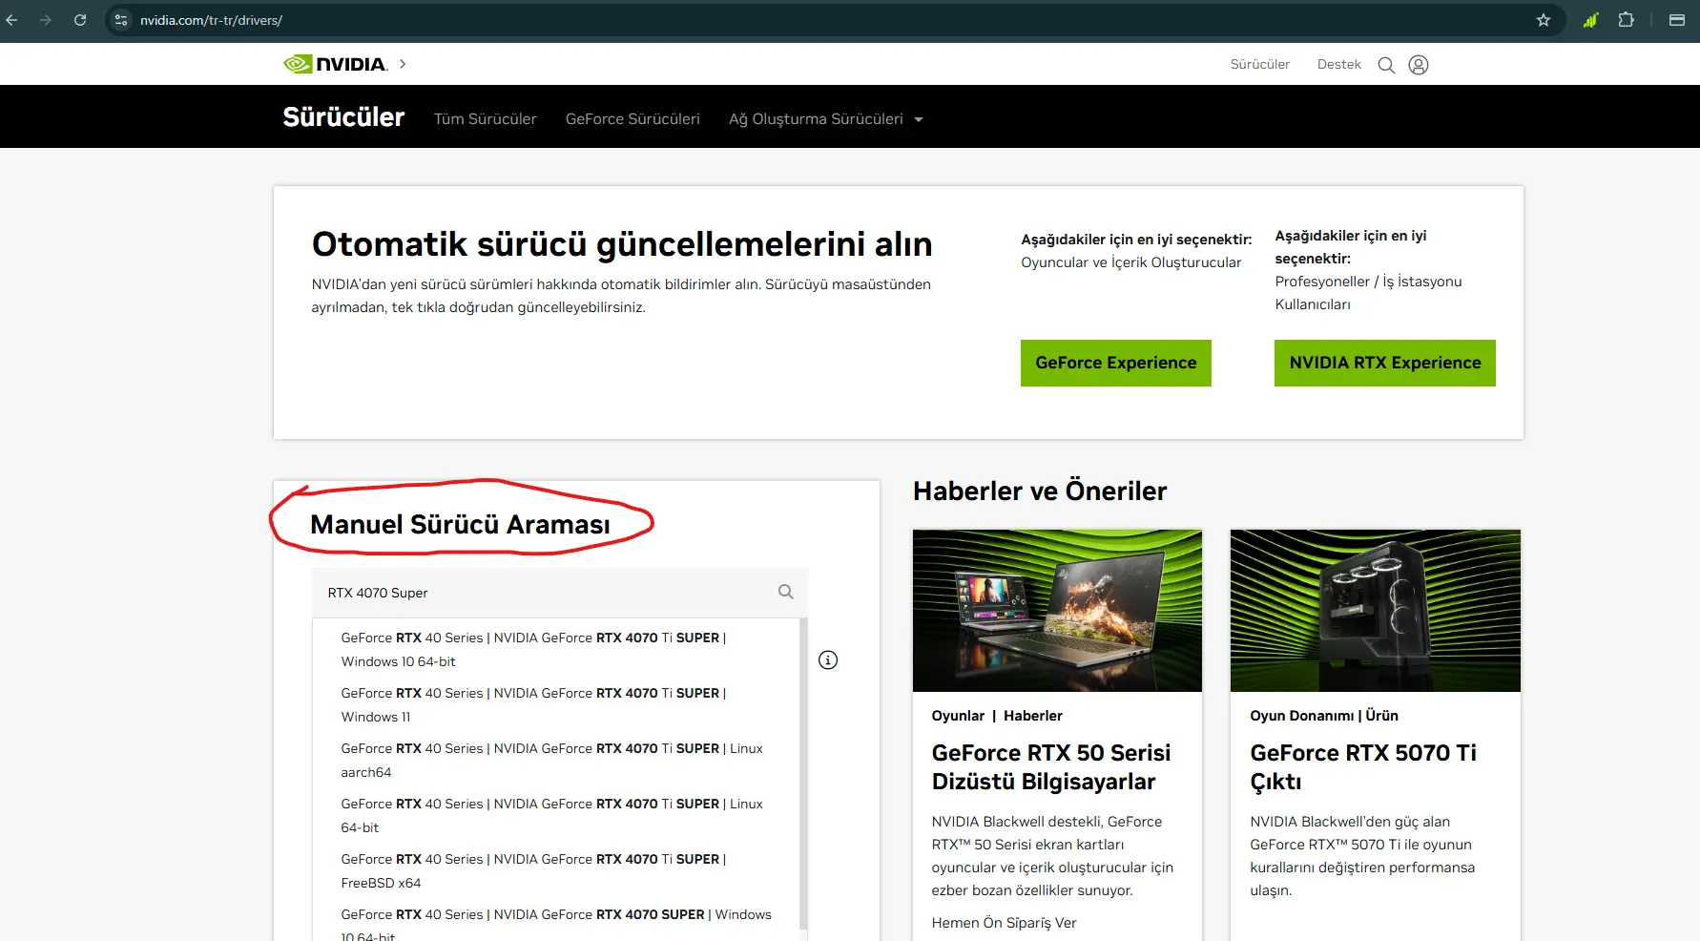Image resolution: width=1700 pixels, height=941 pixels.
Task: Open the RTX 50 laptop thumbnail image
Action: point(1057,611)
